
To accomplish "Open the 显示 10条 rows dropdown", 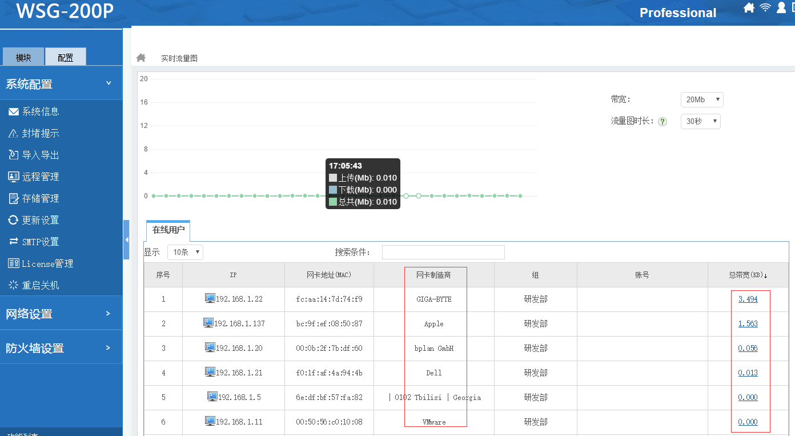I will [x=185, y=252].
